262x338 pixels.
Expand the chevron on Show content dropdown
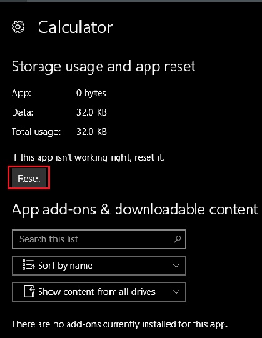pyautogui.click(x=176, y=292)
